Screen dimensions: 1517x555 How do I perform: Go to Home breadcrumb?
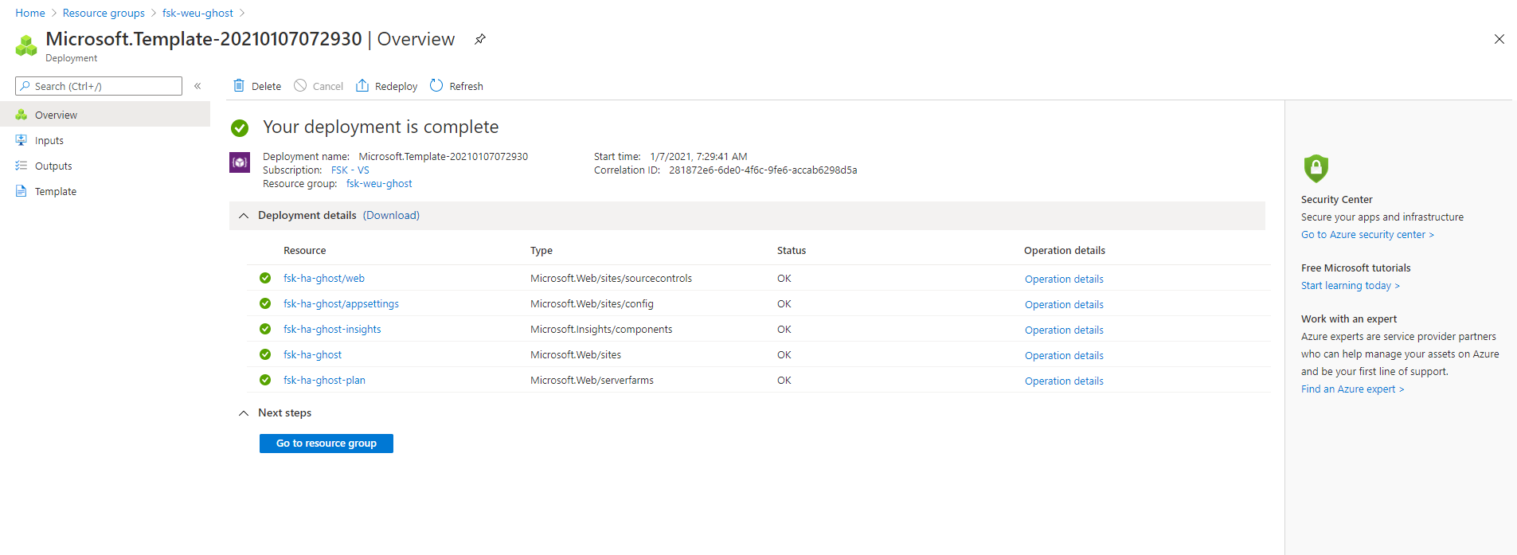(x=30, y=14)
